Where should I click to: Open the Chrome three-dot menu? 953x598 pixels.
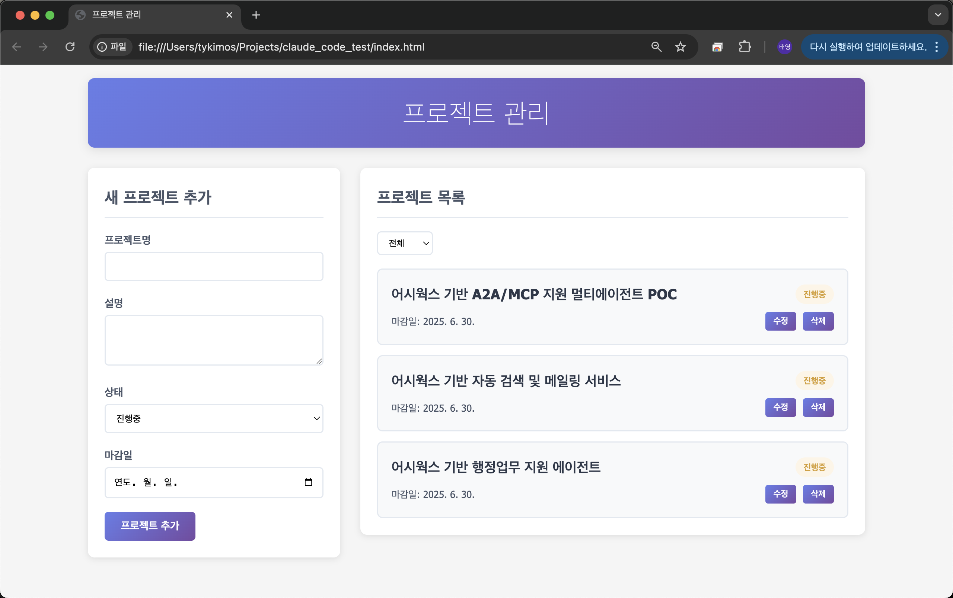pyautogui.click(x=936, y=47)
